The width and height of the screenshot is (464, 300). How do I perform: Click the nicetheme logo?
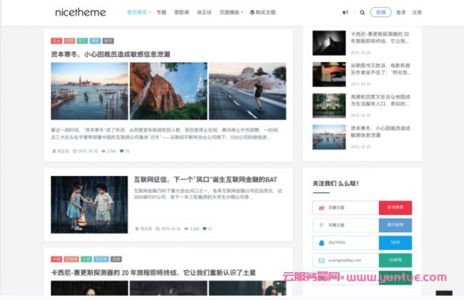click(x=80, y=12)
